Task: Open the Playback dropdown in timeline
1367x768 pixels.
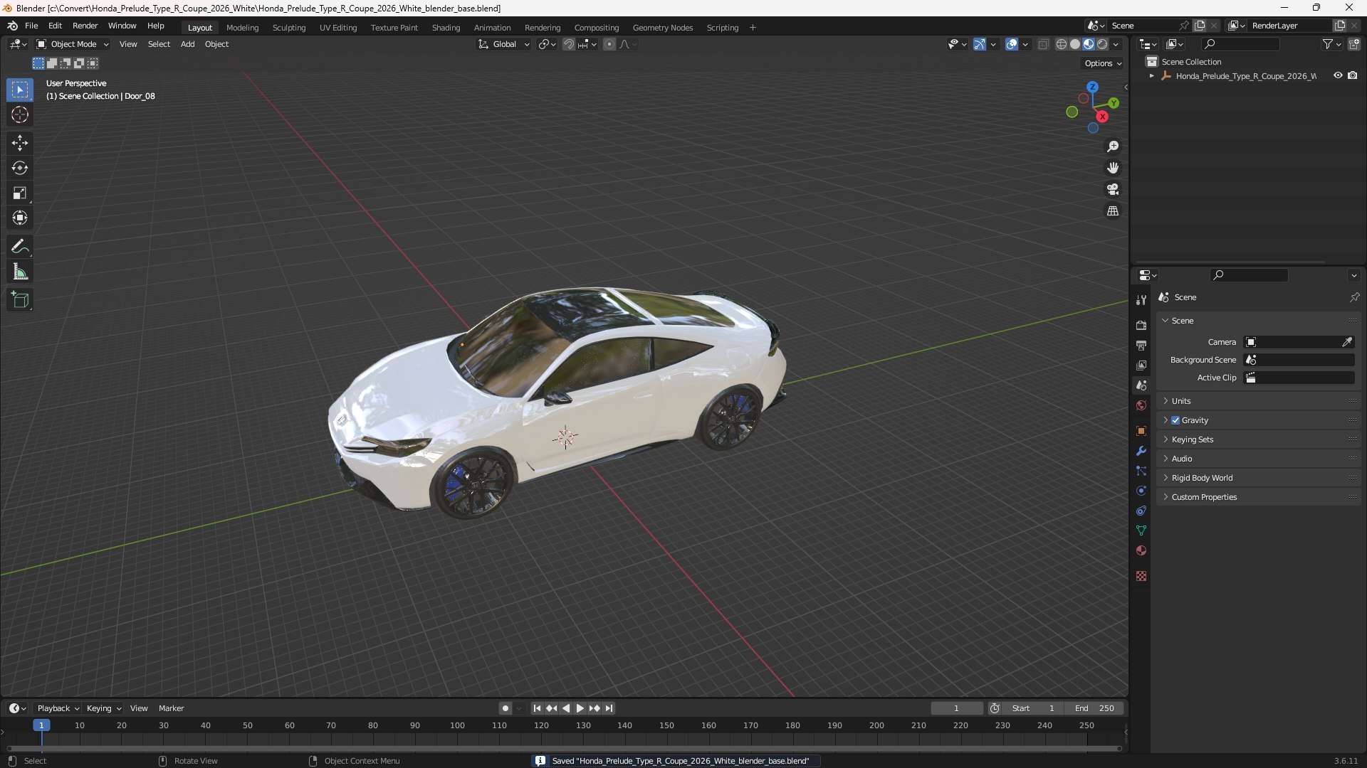Action: point(58,708)
